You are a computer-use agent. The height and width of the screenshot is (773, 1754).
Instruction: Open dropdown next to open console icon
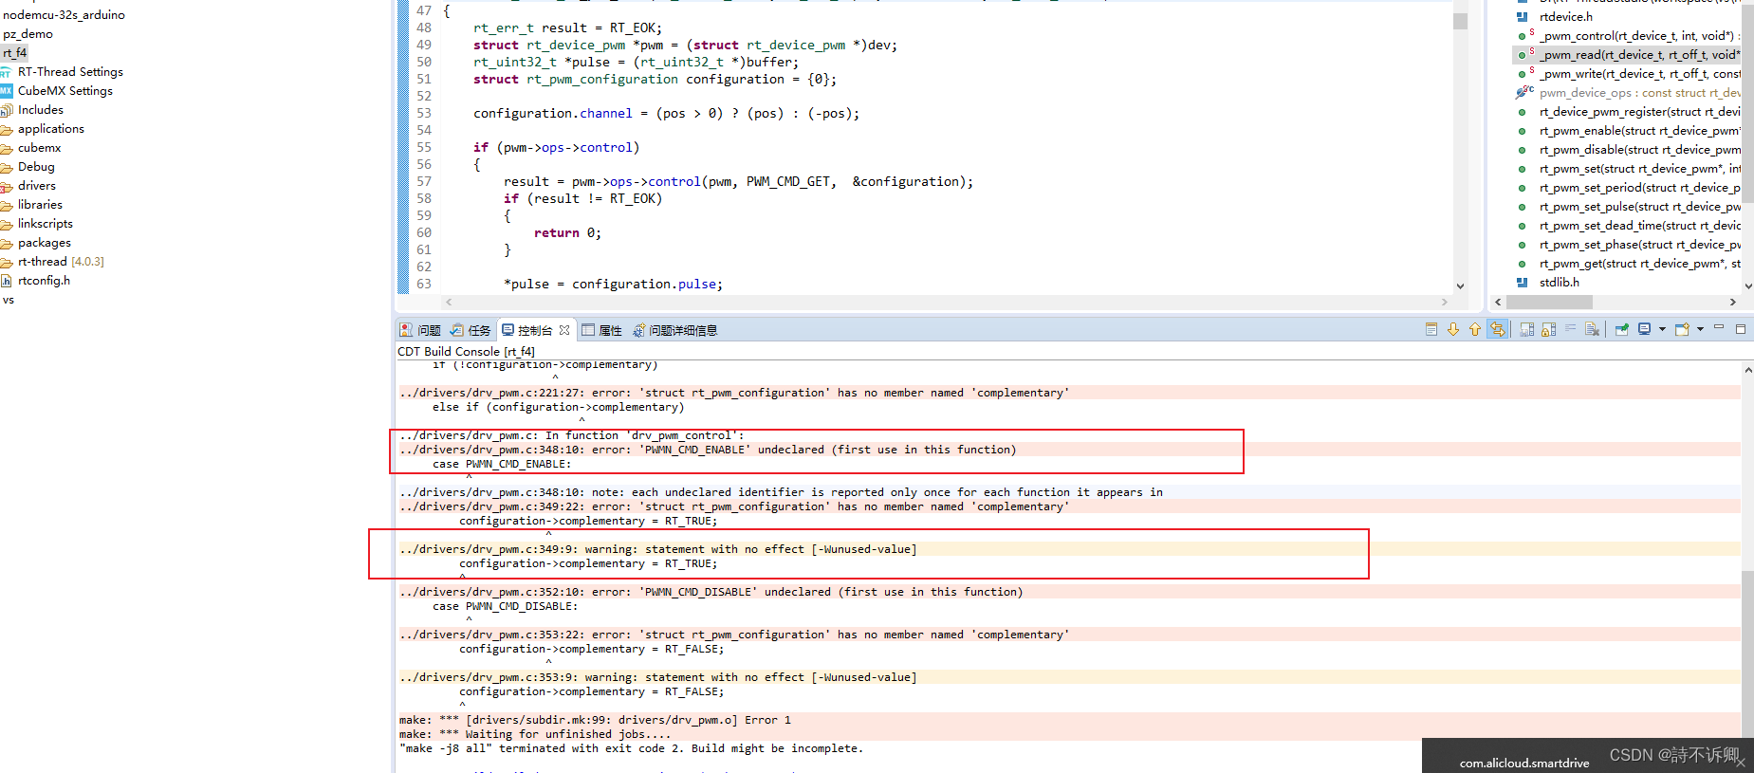tap(1700, 329)
